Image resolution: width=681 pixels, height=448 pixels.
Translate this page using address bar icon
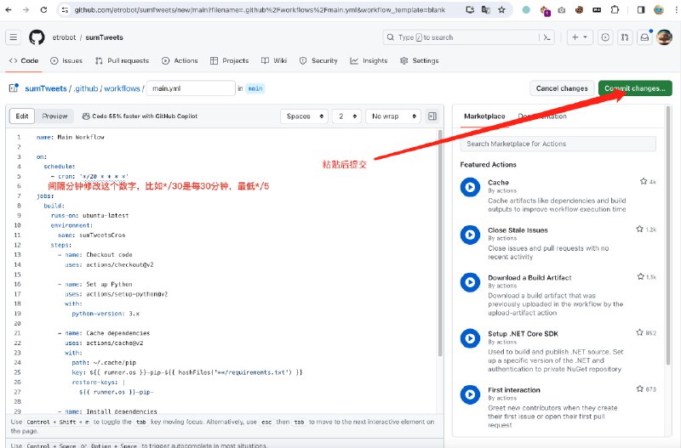click(x=486, y=9)
